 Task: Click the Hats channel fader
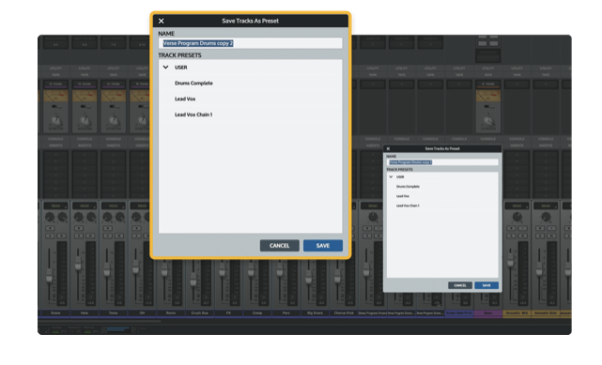78,263
